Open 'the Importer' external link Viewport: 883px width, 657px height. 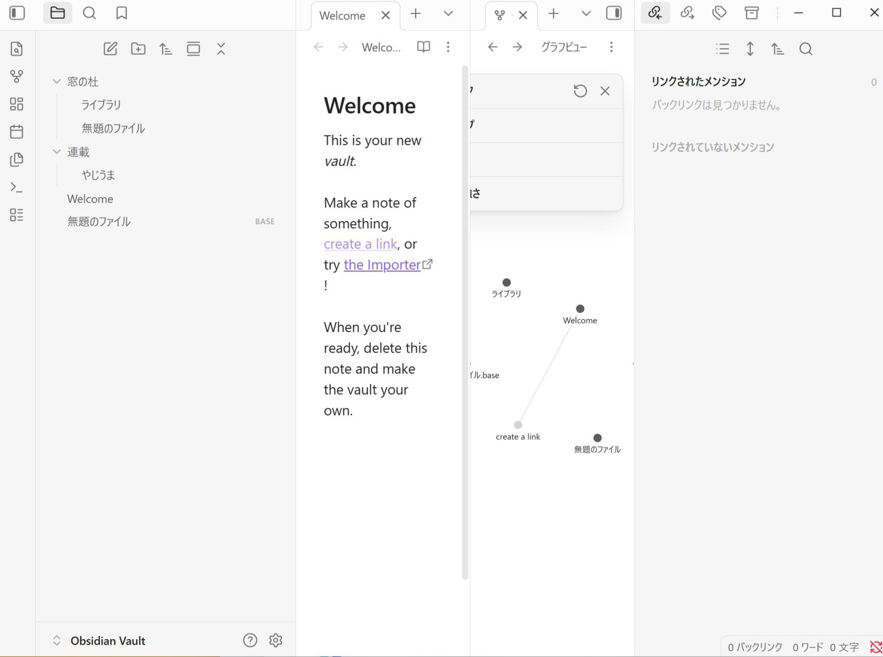coord(382,265)
